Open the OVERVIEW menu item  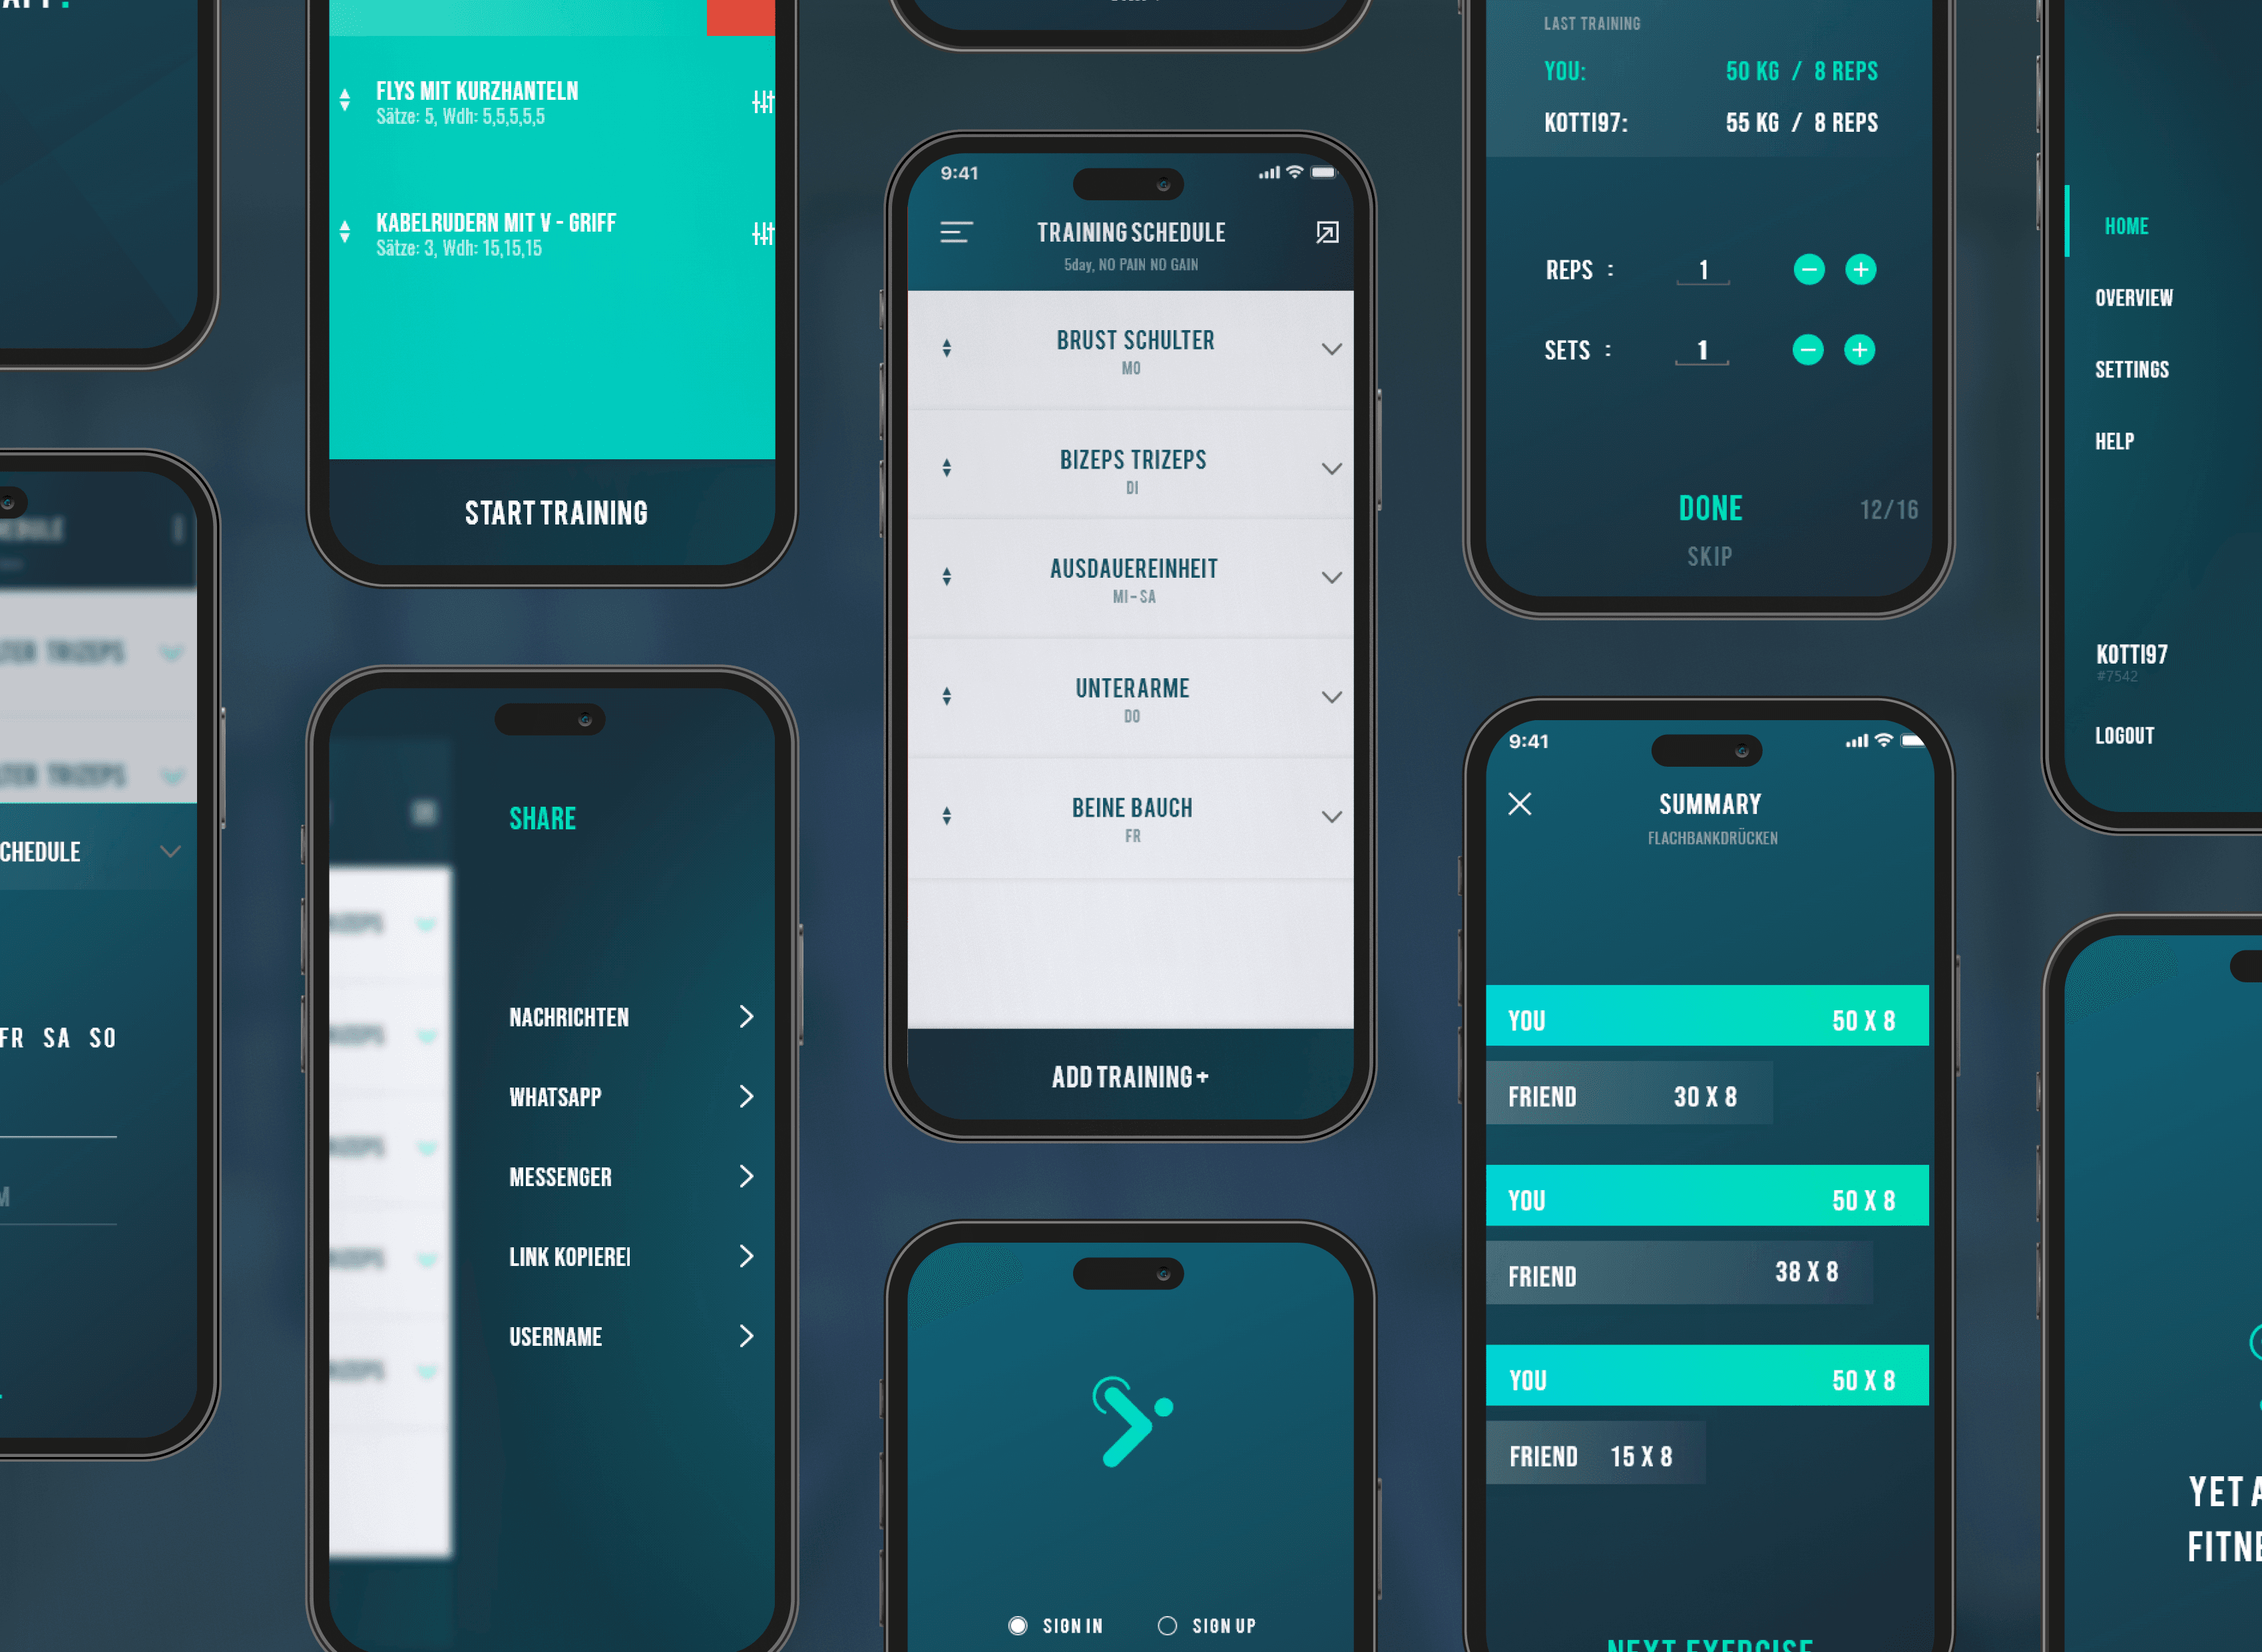[2136, 297]
